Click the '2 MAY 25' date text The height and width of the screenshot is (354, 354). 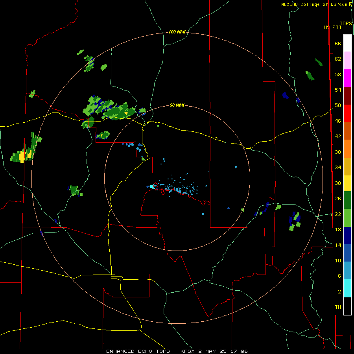pos(213,351)
